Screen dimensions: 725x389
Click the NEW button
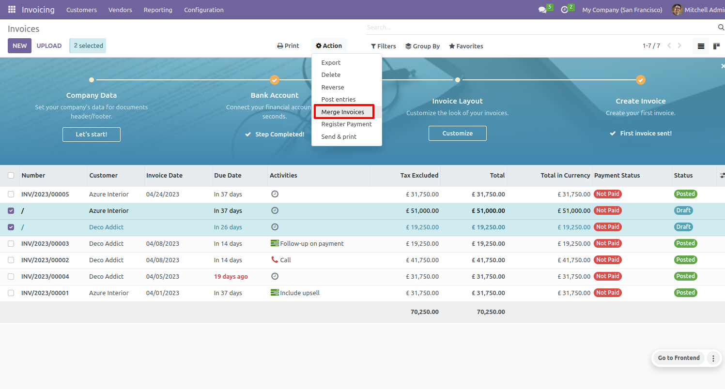[20, 46]
